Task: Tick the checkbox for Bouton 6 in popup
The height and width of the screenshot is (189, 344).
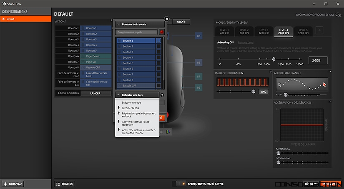Action: pyautogui.click(x=158, y=69)
